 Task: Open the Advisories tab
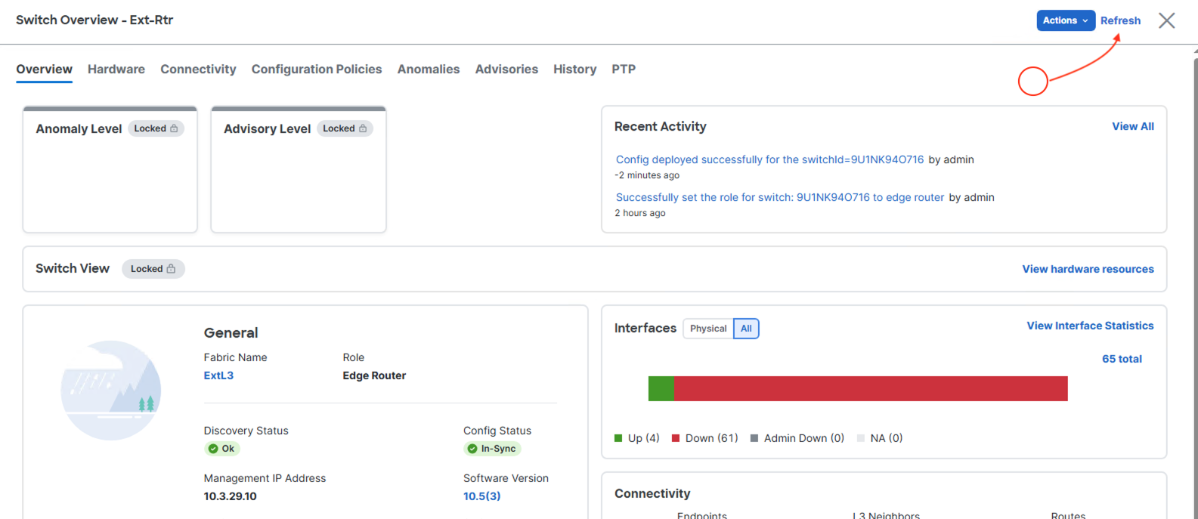(x=506, y=69)
